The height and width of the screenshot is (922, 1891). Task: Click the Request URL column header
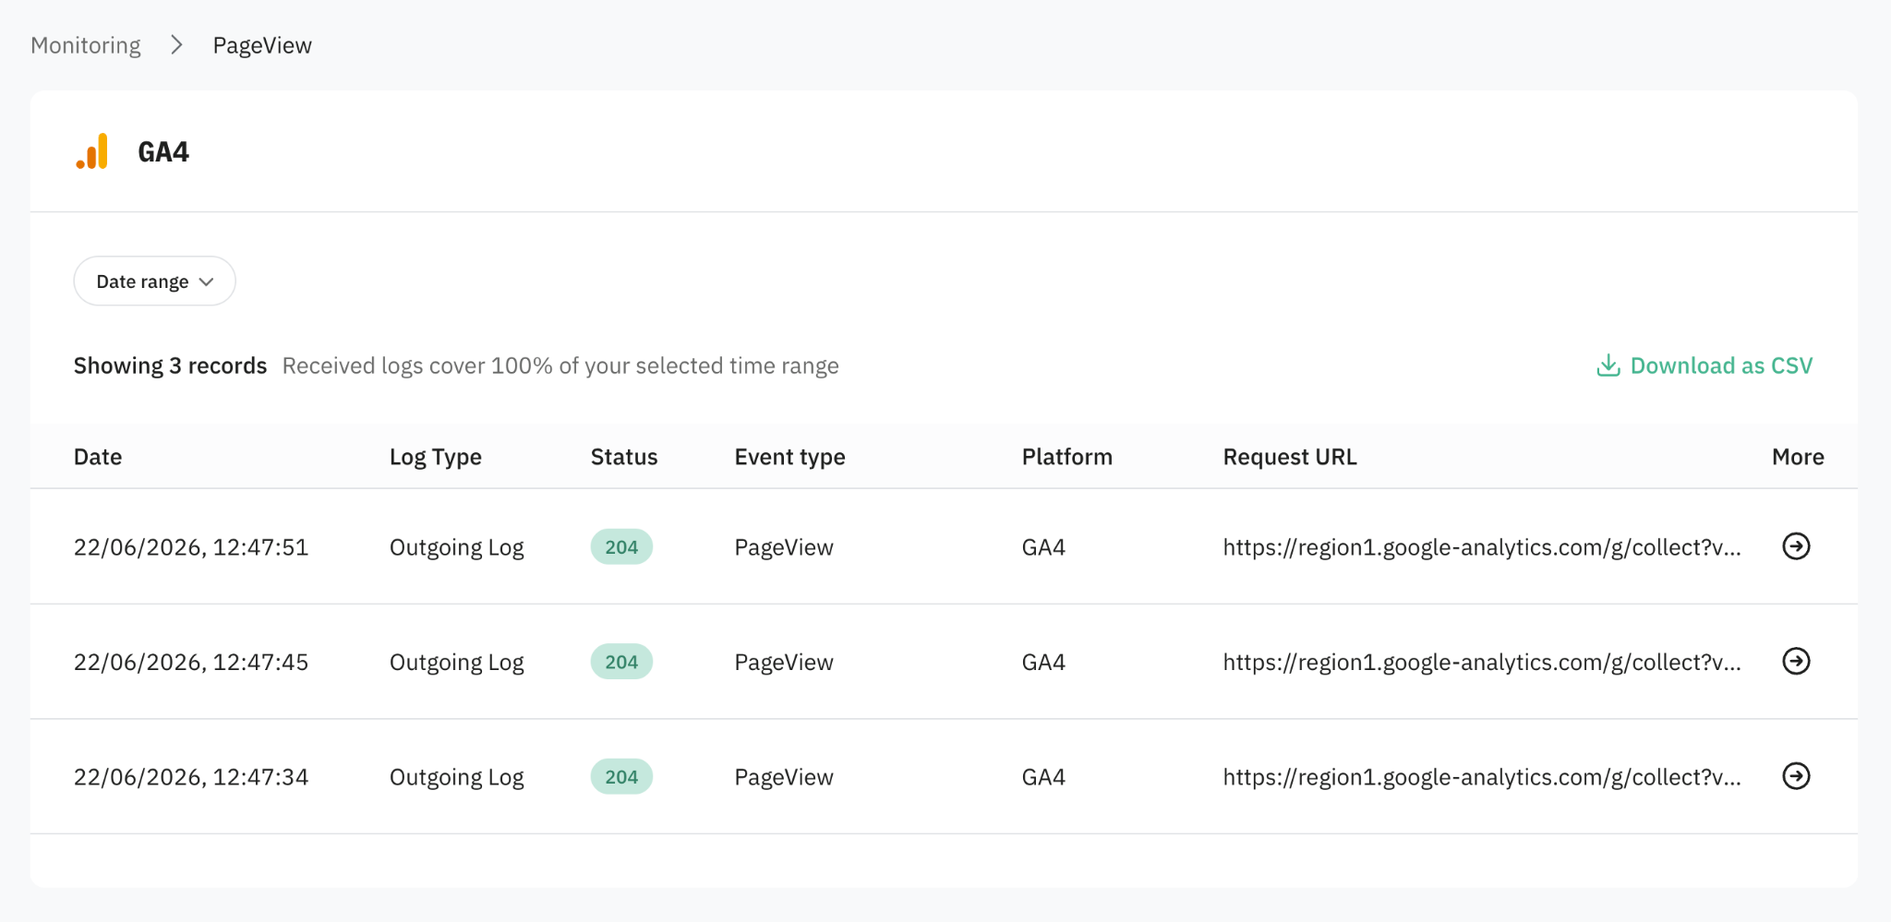[x=1290, y=457]
